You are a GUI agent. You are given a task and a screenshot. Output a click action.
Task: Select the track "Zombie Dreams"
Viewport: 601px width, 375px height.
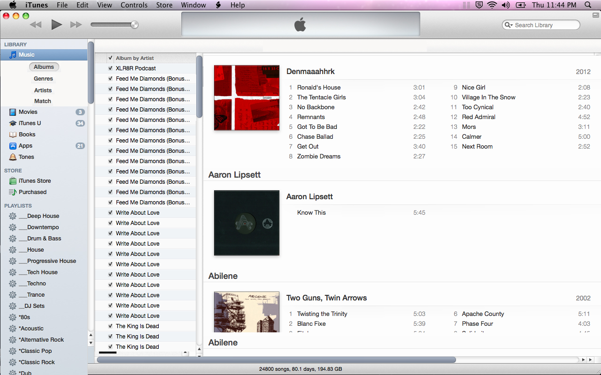pos(319,157)
